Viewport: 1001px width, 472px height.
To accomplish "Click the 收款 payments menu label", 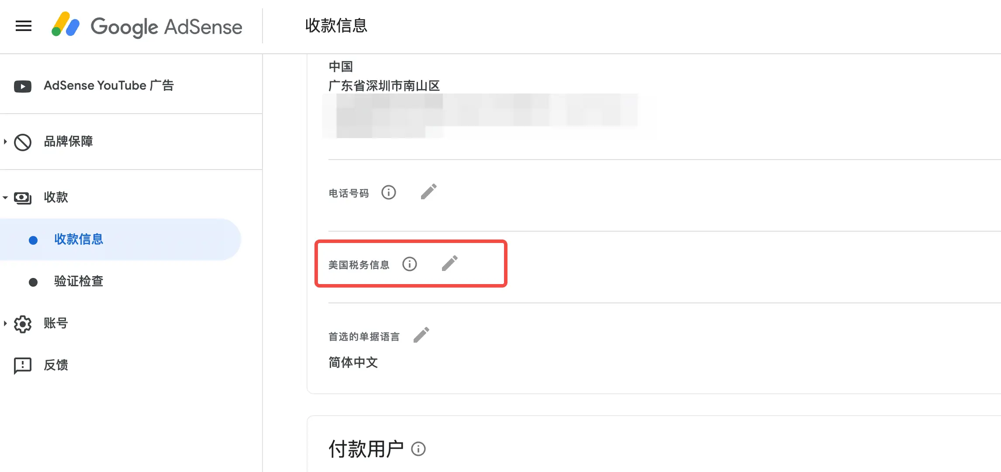I will (x=56, y=197).
